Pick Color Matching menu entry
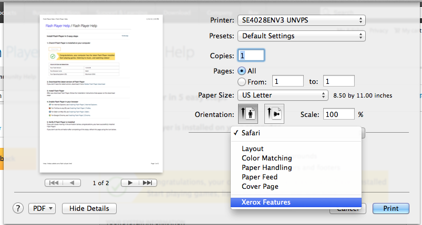Viewport: 422px width, 225px height. [x=266, y=158]
